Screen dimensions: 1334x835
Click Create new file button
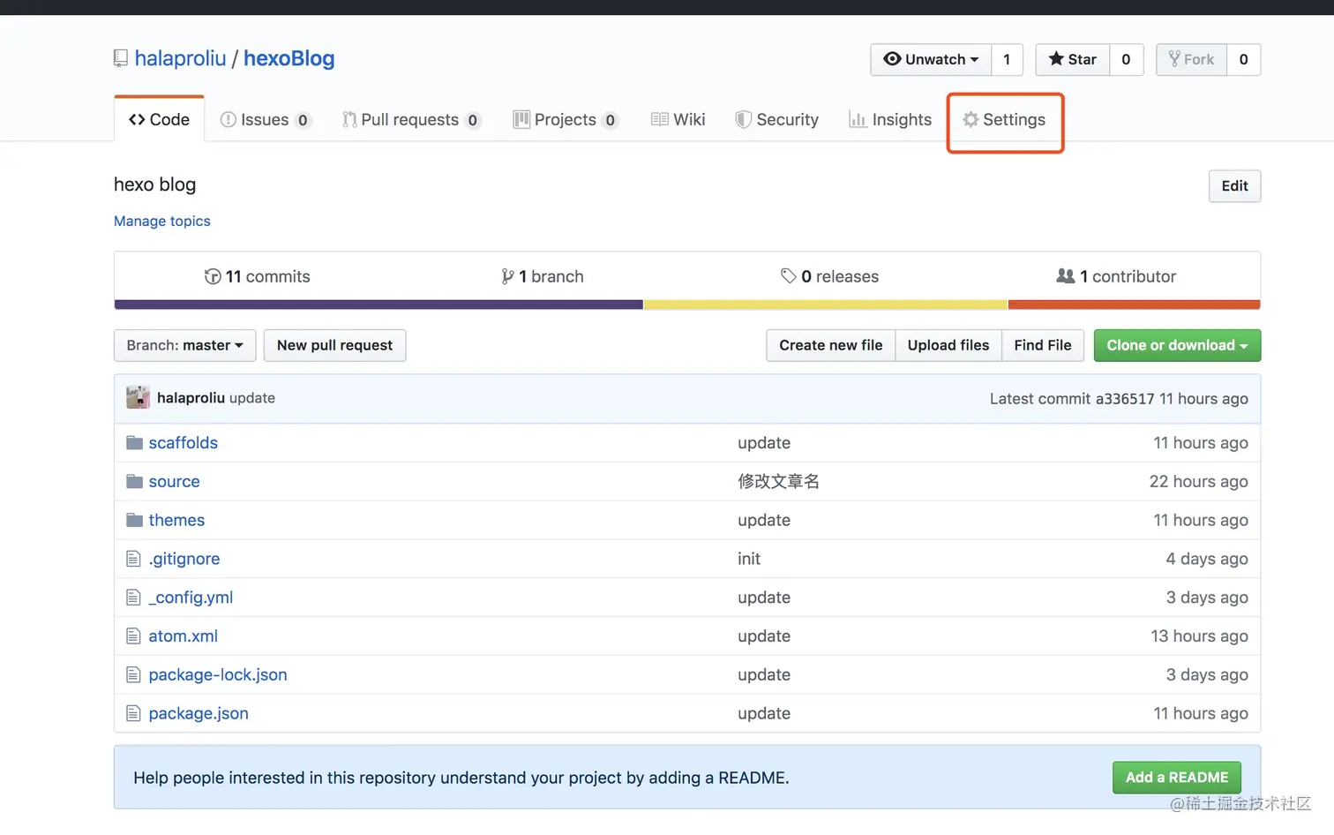[830, 345]
